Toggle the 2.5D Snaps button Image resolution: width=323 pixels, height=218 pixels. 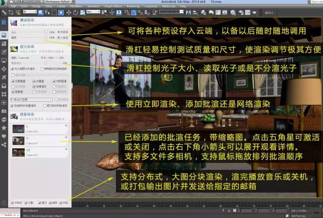pyautogui.click(x=127, y=13)
